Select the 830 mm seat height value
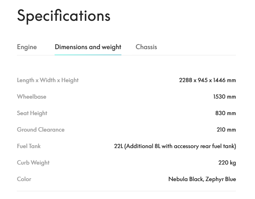The image size is (255, 199). (x=226, y=113)
